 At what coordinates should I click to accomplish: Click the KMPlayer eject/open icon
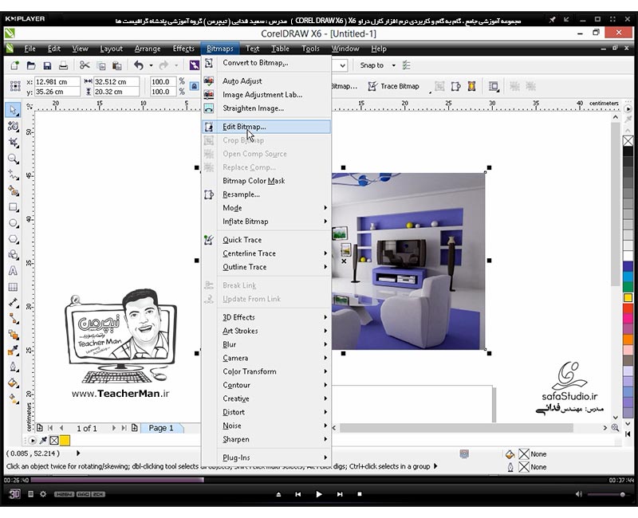tap(278, 494)
